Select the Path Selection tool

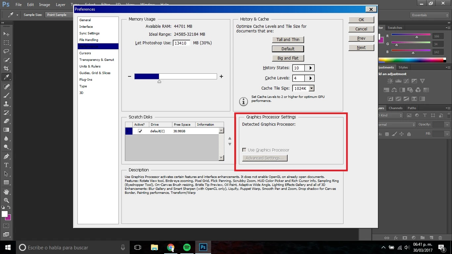pos(6,173)
